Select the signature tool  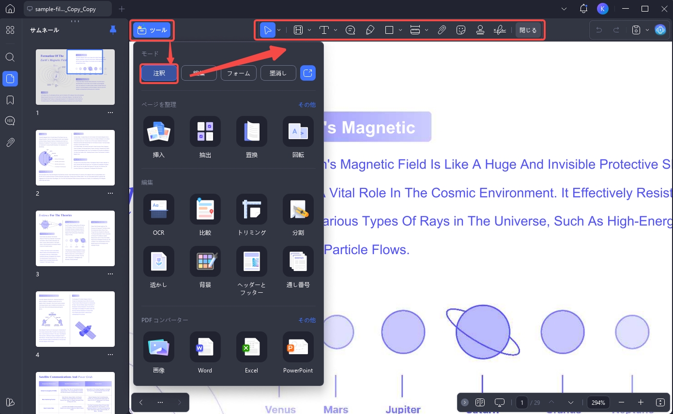(500, 30)
